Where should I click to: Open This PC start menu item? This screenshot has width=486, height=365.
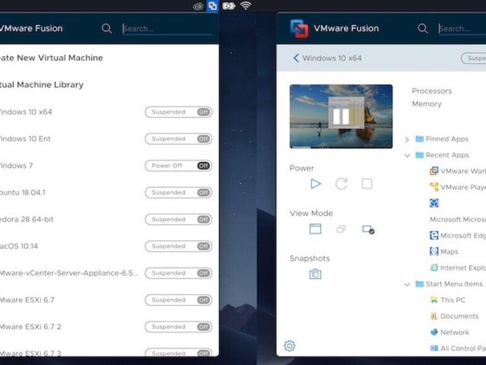pos(447,300)
